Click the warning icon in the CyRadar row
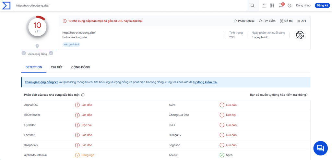 pos(77,125)
